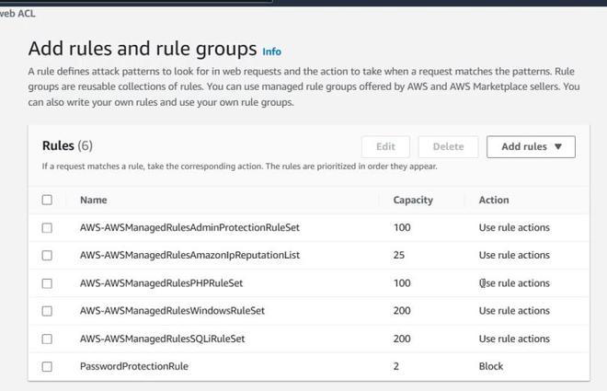607x391 pixels.
Task: Click the Rules (6) section title
Action: point(67,146)
